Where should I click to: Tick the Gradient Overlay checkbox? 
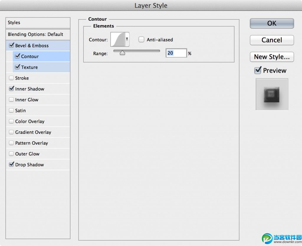(12, 132)
